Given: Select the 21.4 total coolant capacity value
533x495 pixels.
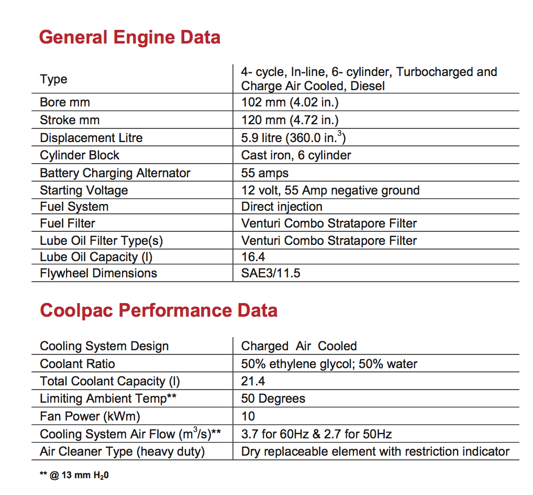Looking at the screenshot, I should coord(253,381).
